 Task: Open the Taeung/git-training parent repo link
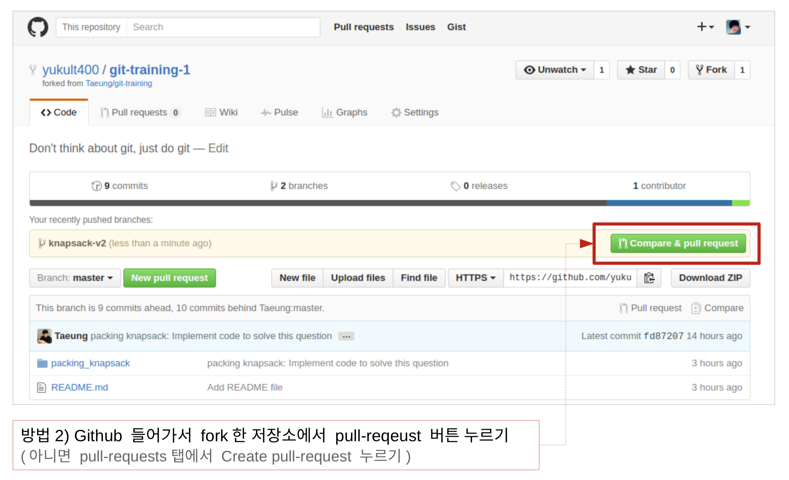tap(119, 84)
